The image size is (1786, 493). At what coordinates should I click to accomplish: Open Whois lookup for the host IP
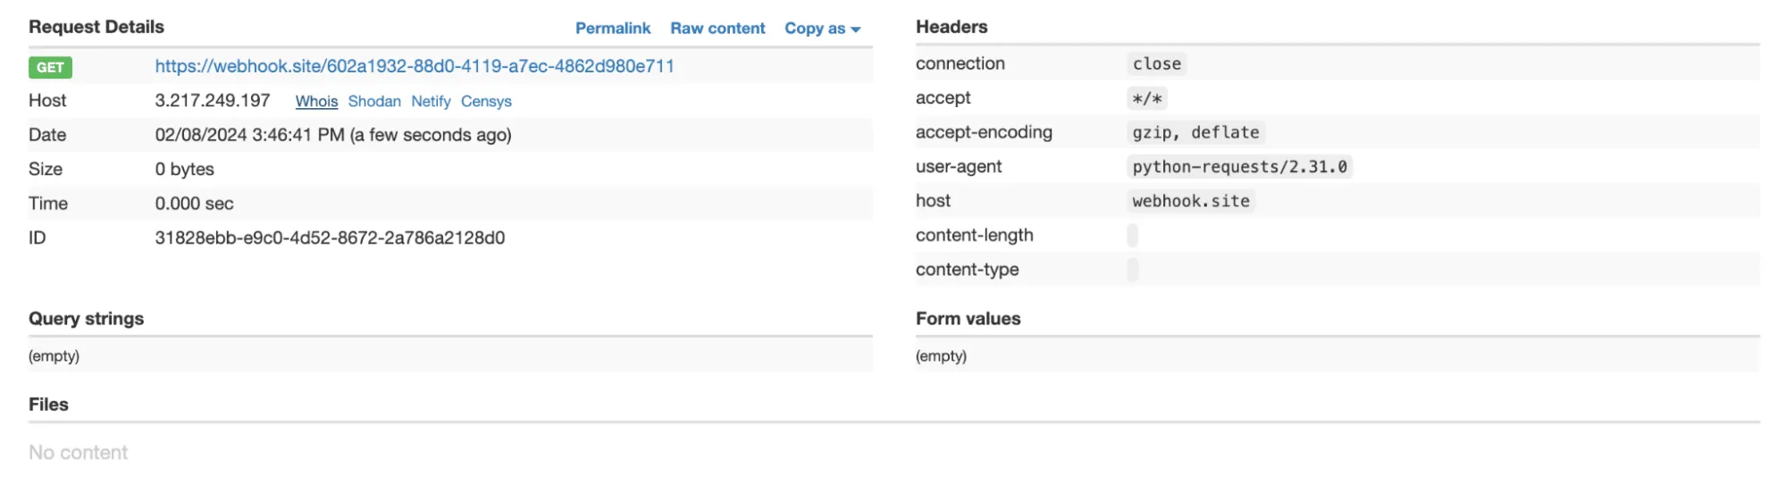coord(316,102)
